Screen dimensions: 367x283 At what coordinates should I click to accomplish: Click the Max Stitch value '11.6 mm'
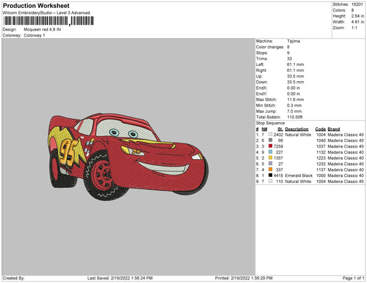point(295,99)
